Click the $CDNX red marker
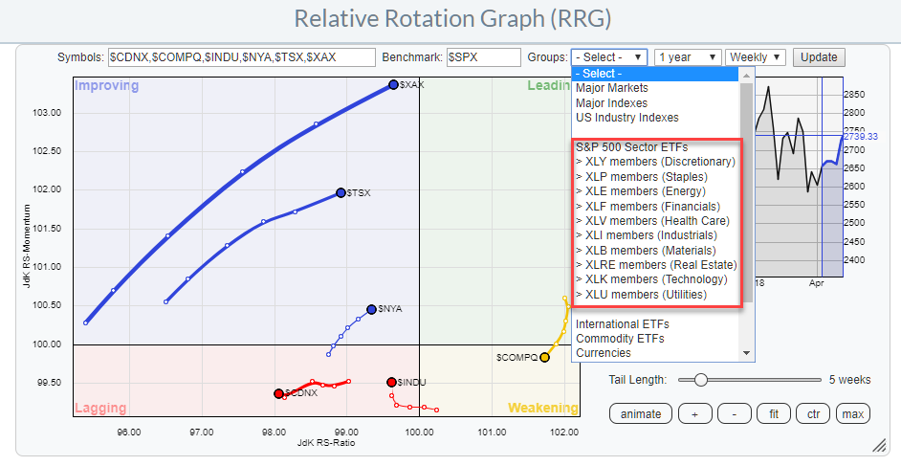 (x=278, y=393)
